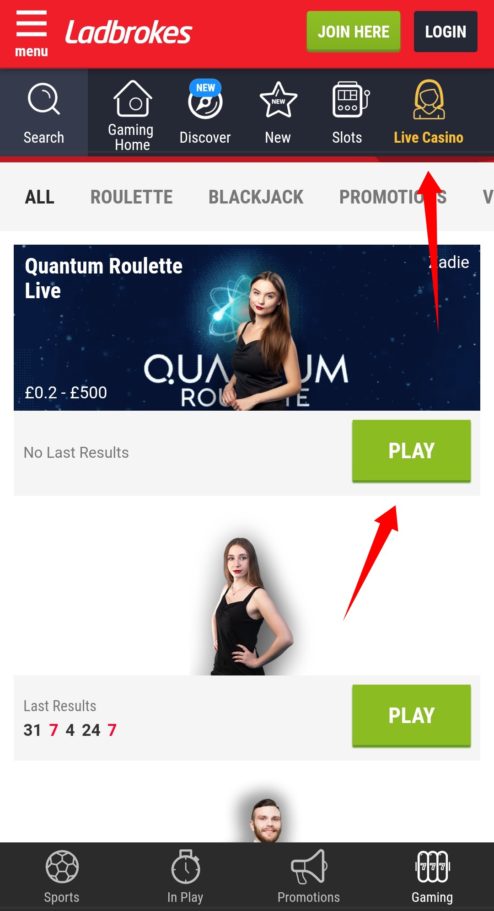
Task: Open the hamburger menu icon
Action: click(31, 24)
